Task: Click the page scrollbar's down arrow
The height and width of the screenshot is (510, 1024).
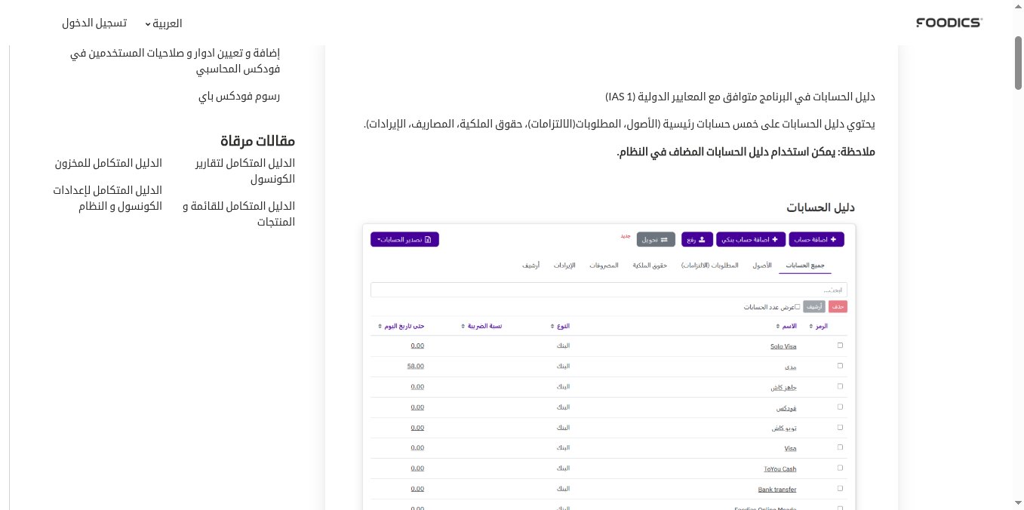Action: tap(1018, 502)
